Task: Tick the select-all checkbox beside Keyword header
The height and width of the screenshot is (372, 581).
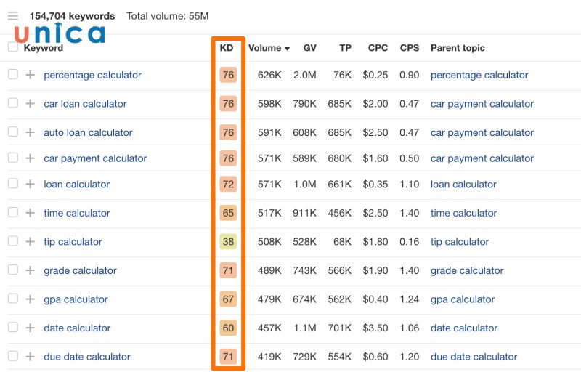Action: [13, 47]
